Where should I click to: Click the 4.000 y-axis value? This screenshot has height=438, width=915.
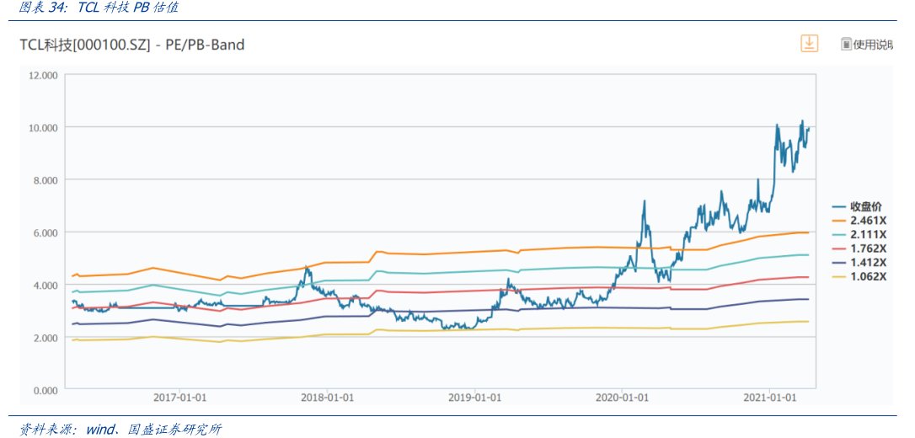tap(46, 286)
